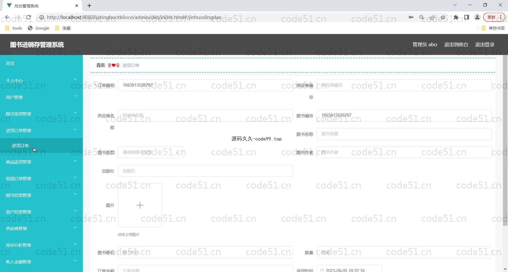Viewport: 508px width, 272px height.
Task: Open saved passwords key icon
Action: pos(411,17)
